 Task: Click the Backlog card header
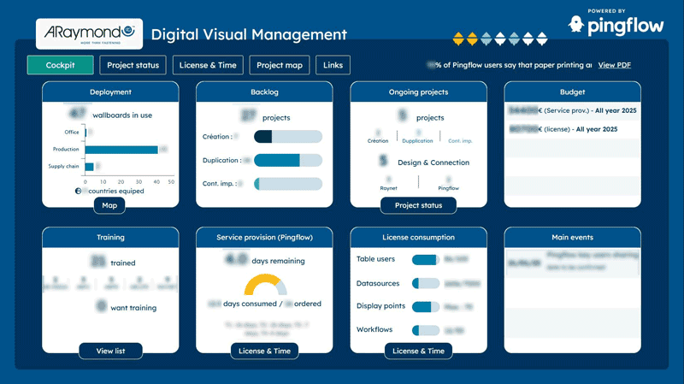[x=264, y=92]
